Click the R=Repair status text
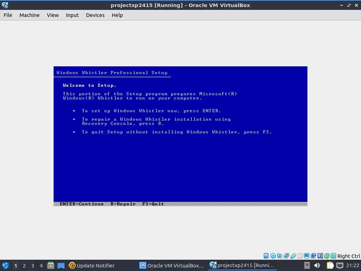This screenshot has height=271, width=361. coord(123,204)
